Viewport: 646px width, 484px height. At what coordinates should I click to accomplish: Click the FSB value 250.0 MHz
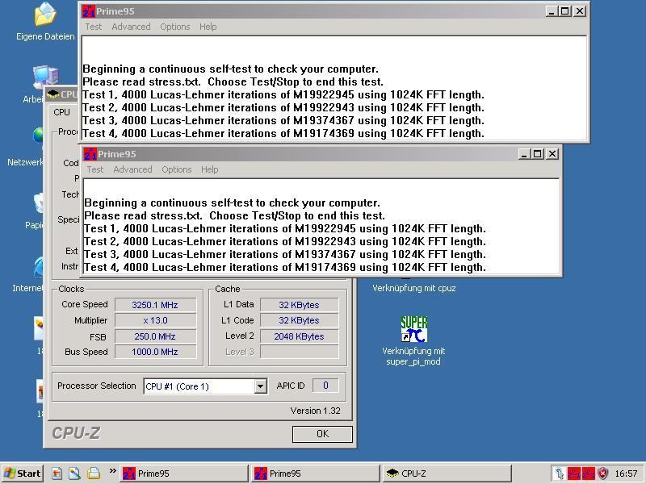click(155, 336)
